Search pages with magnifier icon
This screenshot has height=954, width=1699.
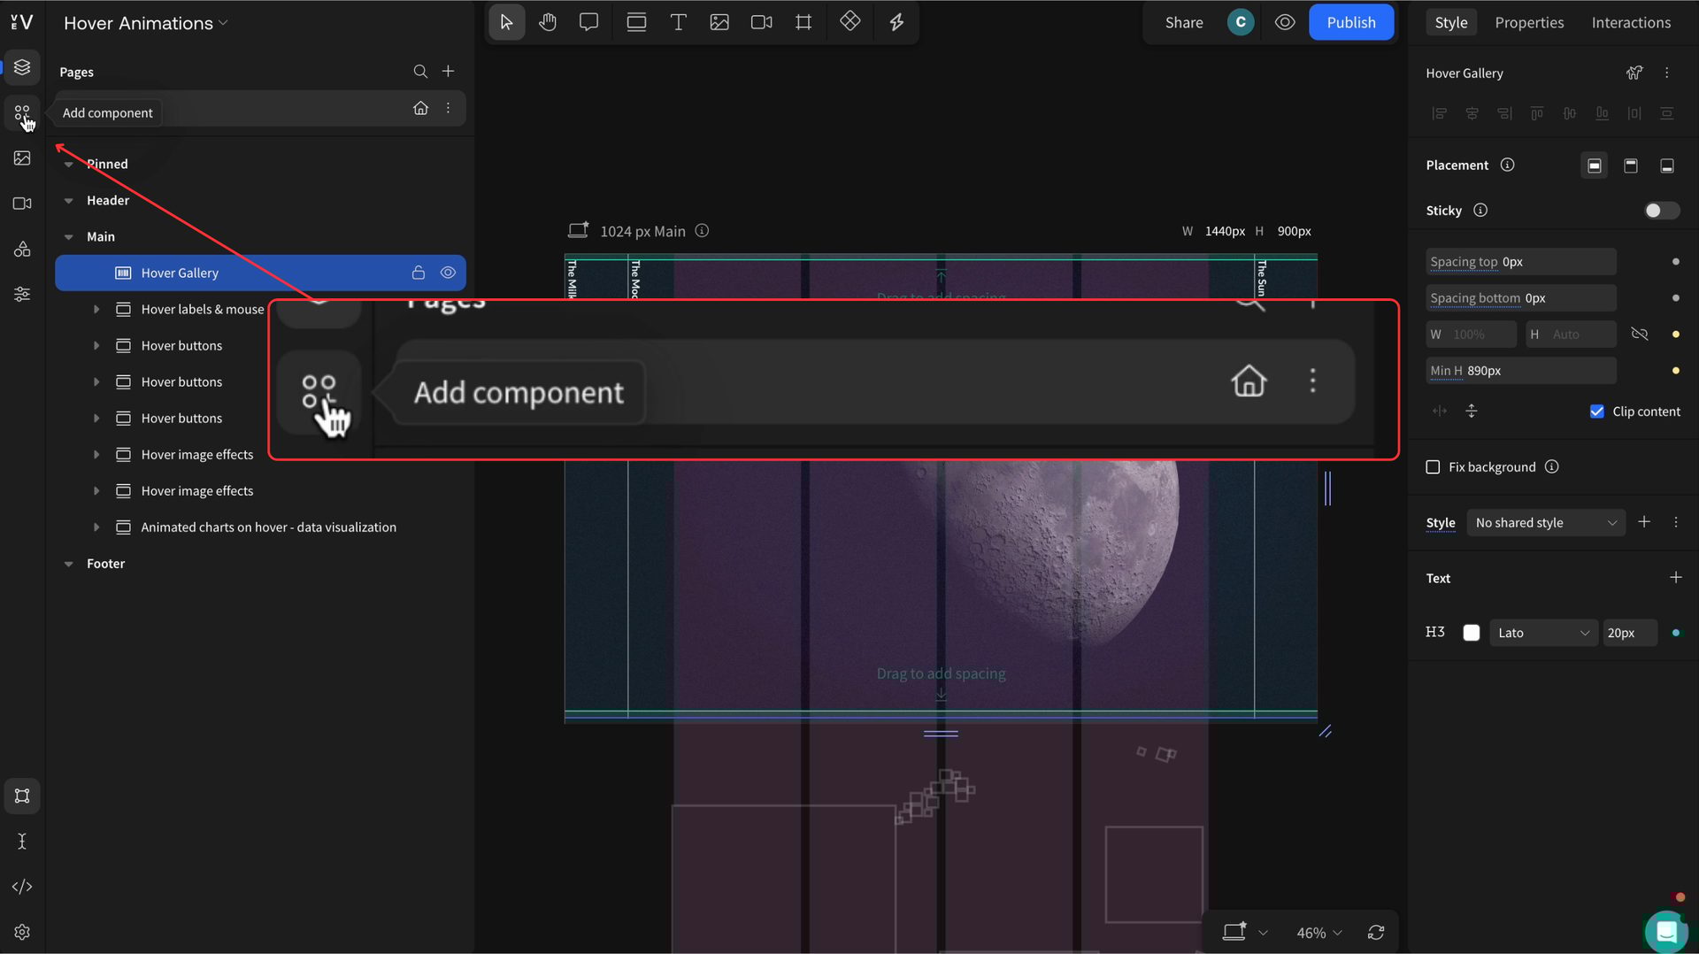420,72
